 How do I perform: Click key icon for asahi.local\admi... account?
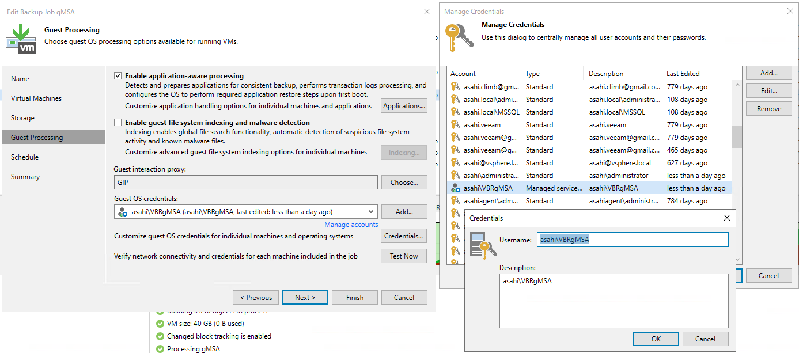tap(456, 100)
